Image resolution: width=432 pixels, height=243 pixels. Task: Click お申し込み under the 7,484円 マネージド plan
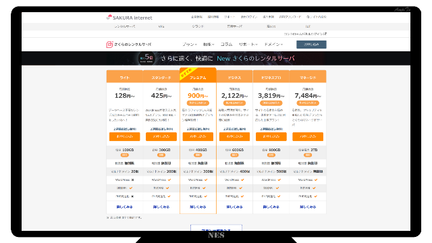coord(308,136)
